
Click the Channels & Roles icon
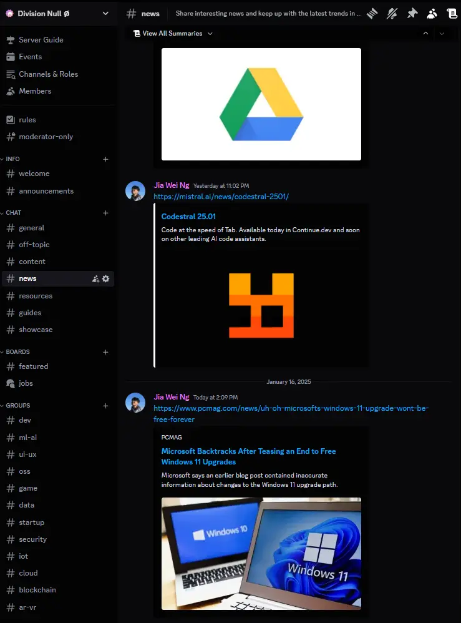[11, 74]
